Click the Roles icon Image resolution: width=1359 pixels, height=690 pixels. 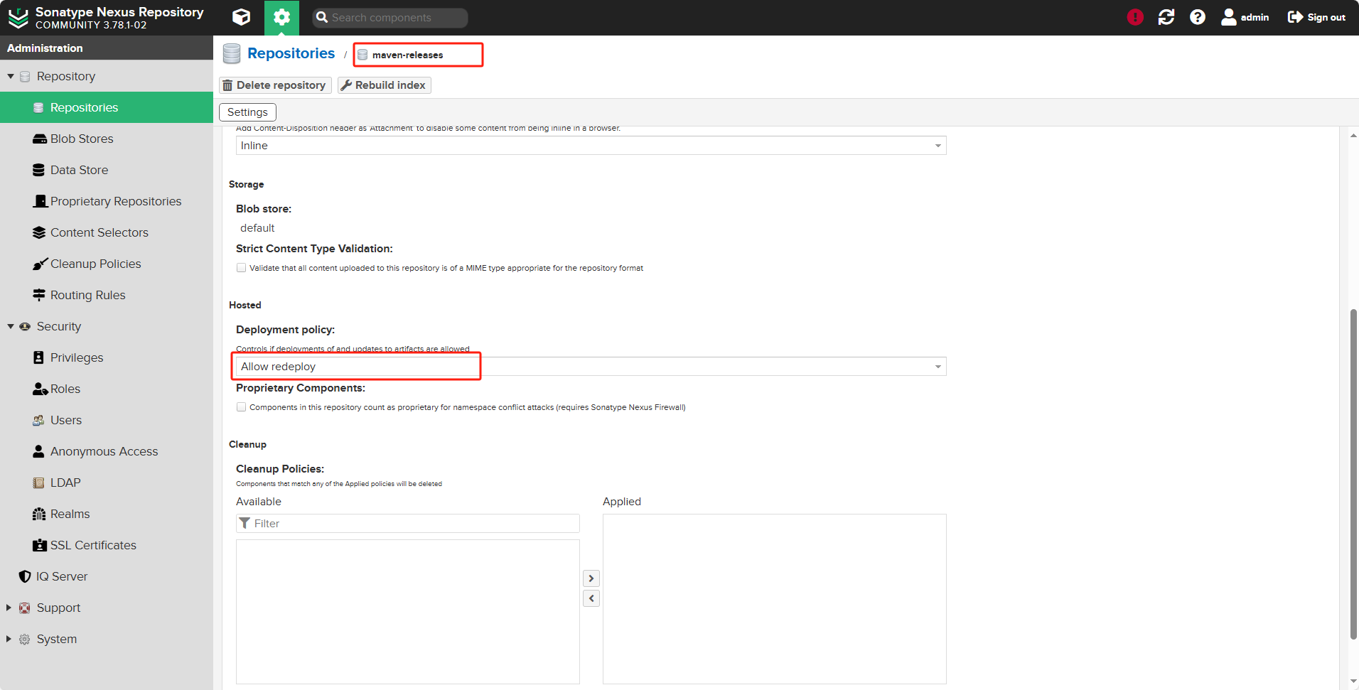pos(41,389)
